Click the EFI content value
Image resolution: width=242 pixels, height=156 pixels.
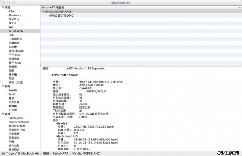point(76,133)
